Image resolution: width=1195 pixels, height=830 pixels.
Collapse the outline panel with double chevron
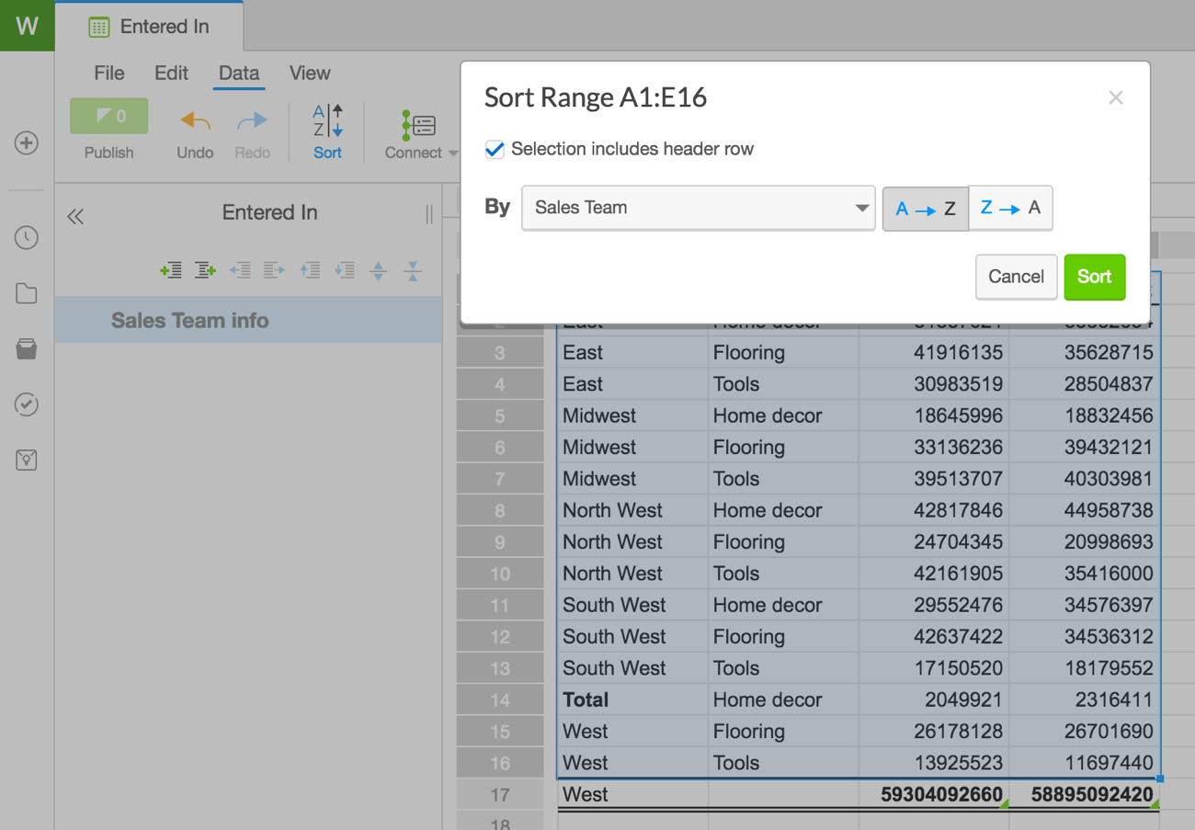(75, 217)
